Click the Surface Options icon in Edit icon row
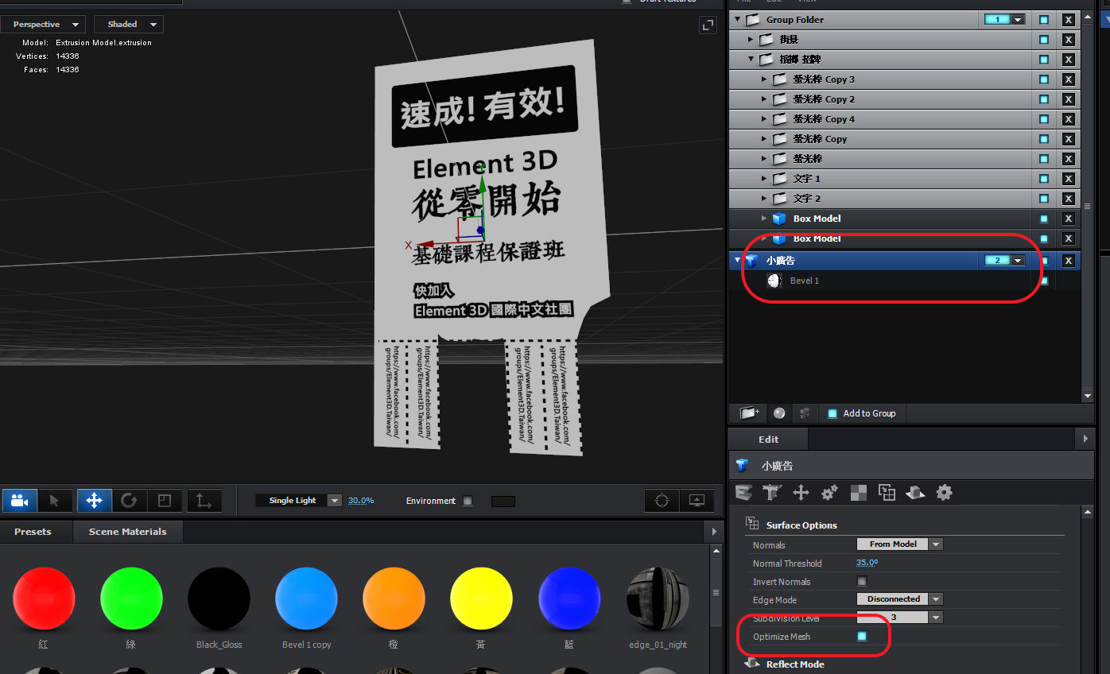Image resolution: width=1110 pixels, height=674 pixels. 887,493
